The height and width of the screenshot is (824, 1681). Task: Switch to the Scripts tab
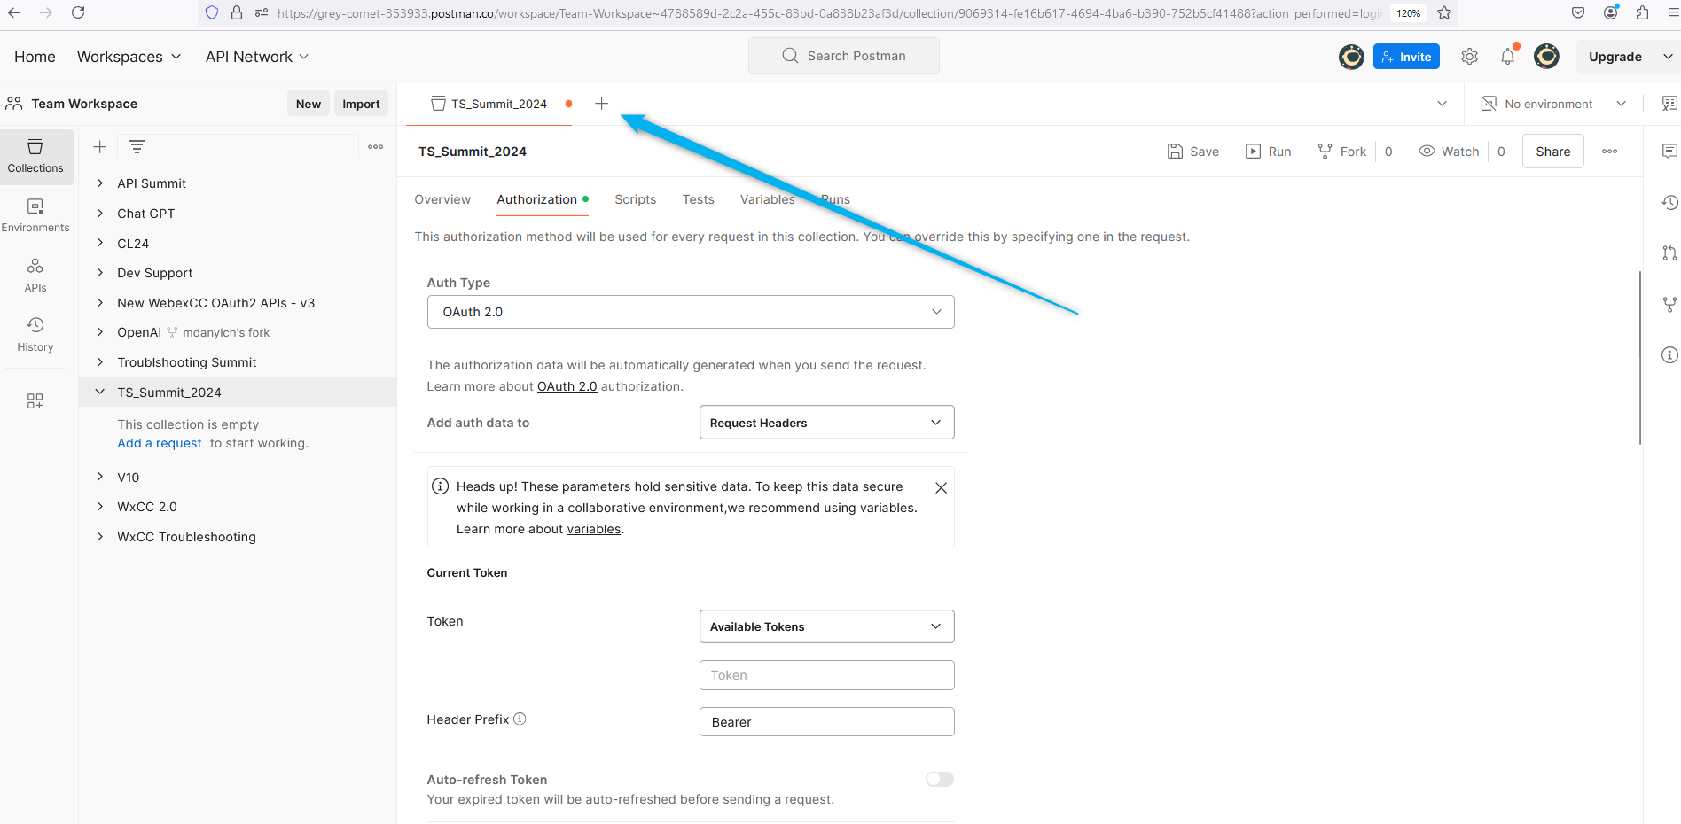(636, 199)
